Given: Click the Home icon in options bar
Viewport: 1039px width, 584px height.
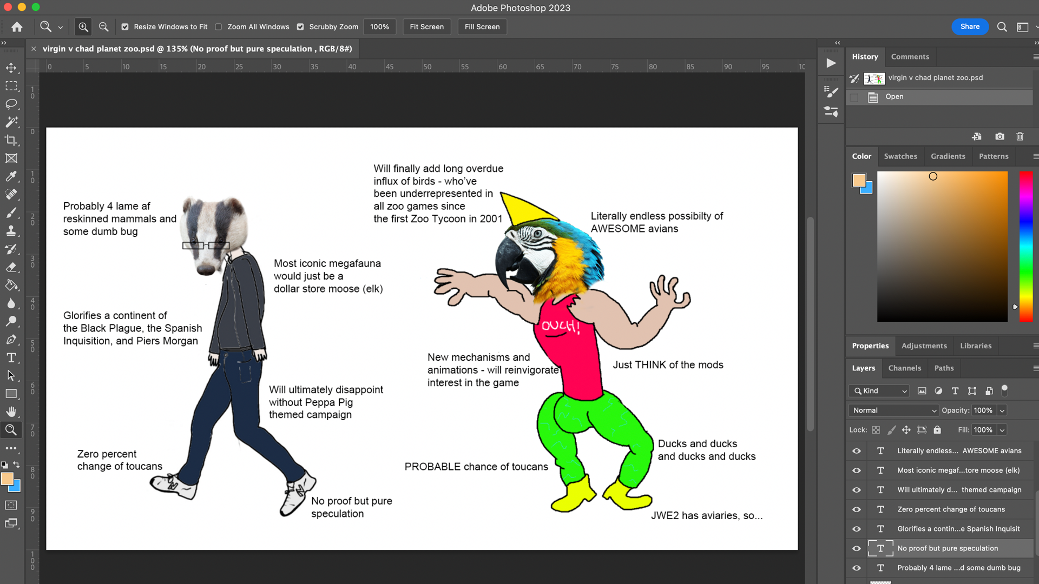Looking at the screenshot, I should pyautogui.click(x=17, y=26).
